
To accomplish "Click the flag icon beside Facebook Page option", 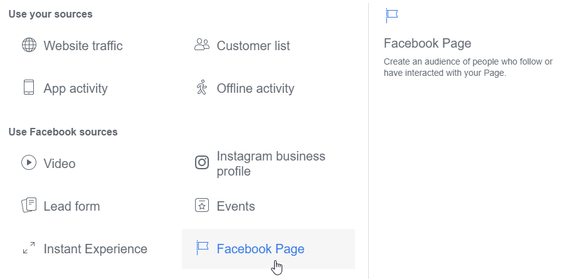I will click(202, 248).
